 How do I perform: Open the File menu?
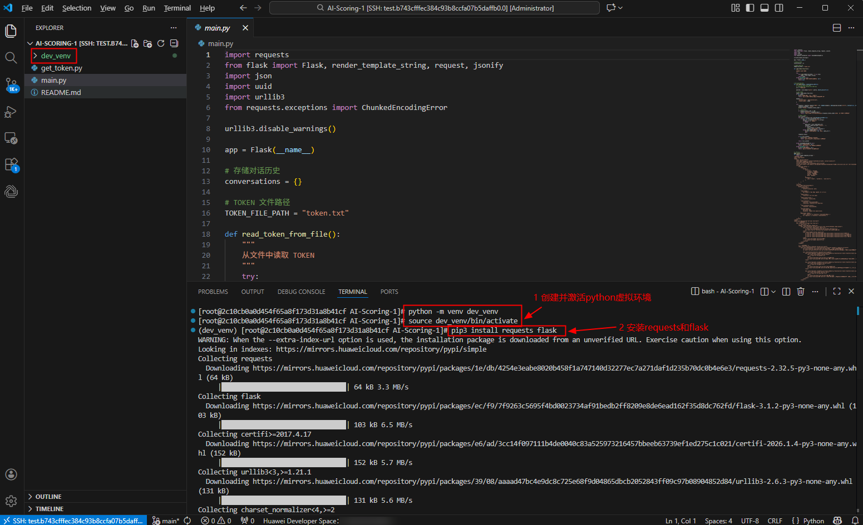pos(27,8)
